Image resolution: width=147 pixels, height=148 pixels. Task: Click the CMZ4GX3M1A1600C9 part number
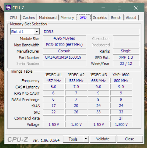point(64,57)
